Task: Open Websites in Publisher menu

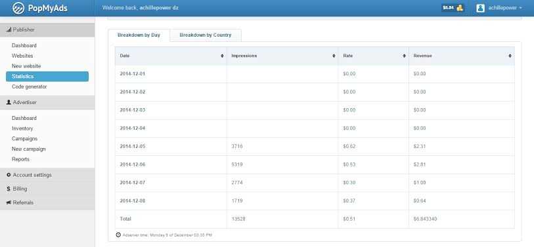Action: pyautogui.click(x=22, y=56)
